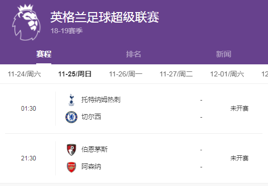Open the 新闻 tab
268x186 pixels.
coord(223,54)
